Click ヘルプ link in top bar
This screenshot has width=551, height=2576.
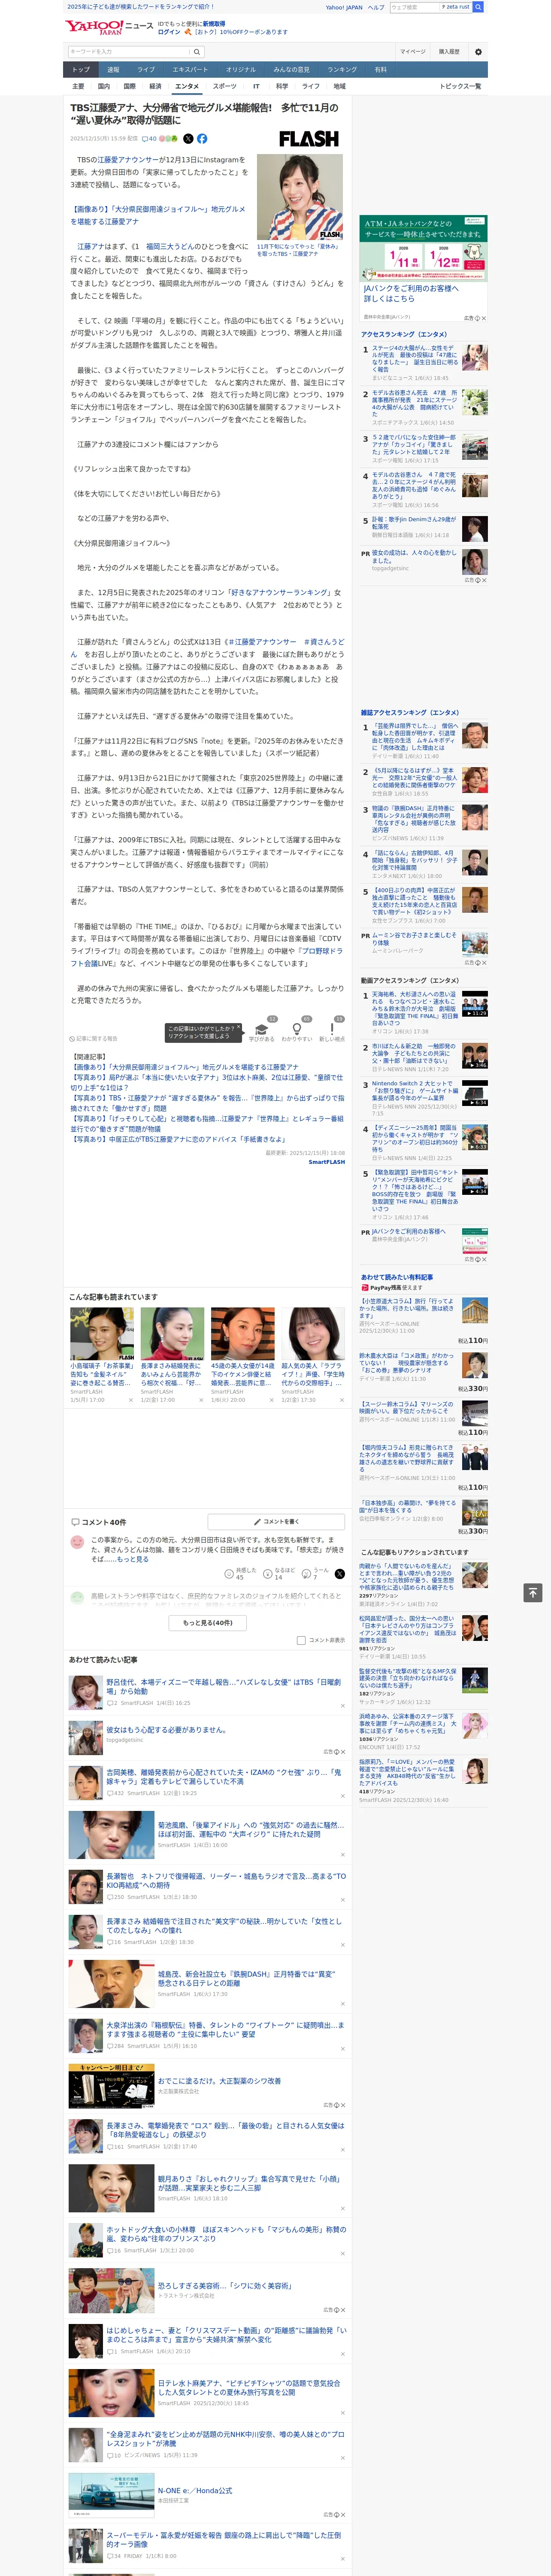[x=376, y=7]
